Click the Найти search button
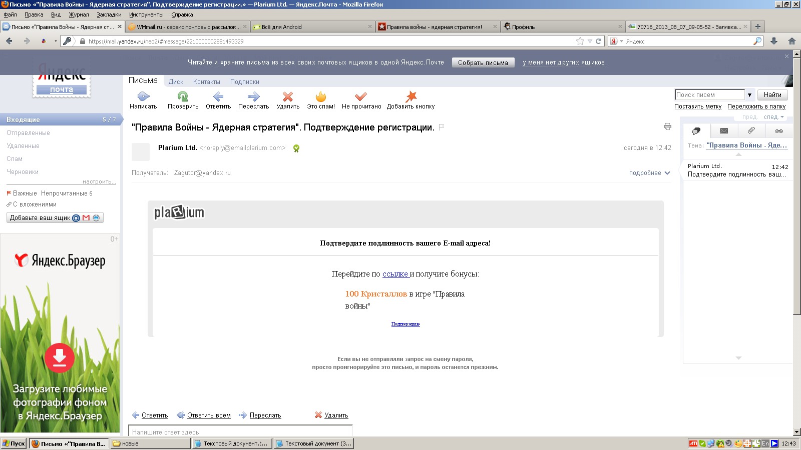 [x=772, y=94]
